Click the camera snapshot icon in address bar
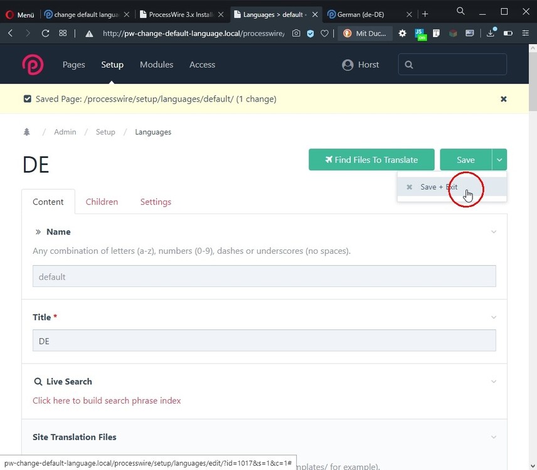Screen dimensions: 537x470 click(296, 33)
